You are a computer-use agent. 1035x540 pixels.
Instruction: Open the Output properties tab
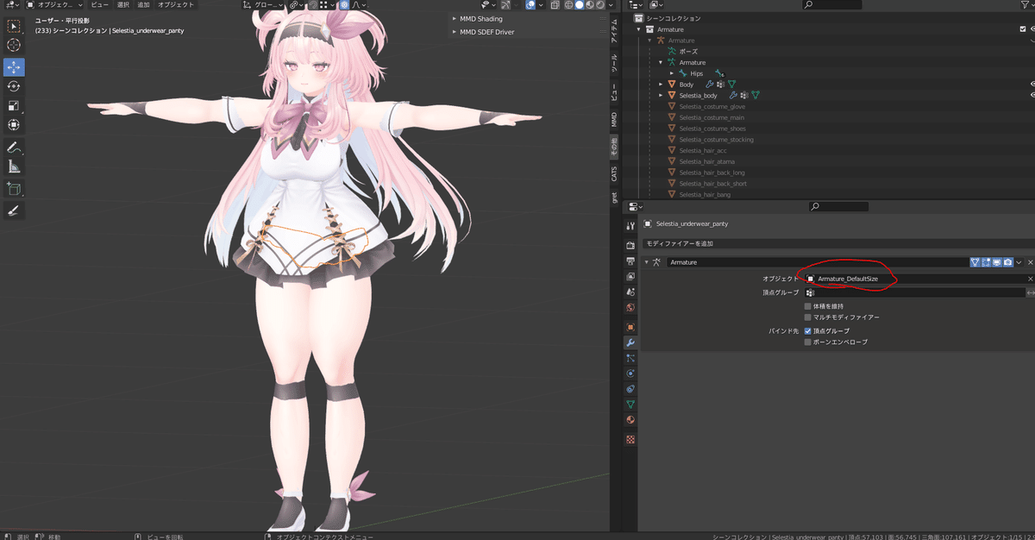tap(630, 261)
